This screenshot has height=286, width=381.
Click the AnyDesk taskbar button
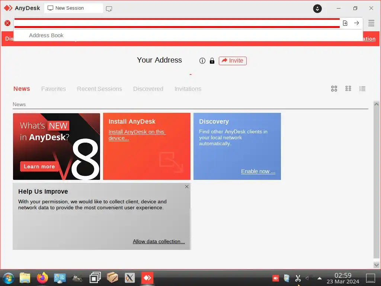[x=147, y=278]
